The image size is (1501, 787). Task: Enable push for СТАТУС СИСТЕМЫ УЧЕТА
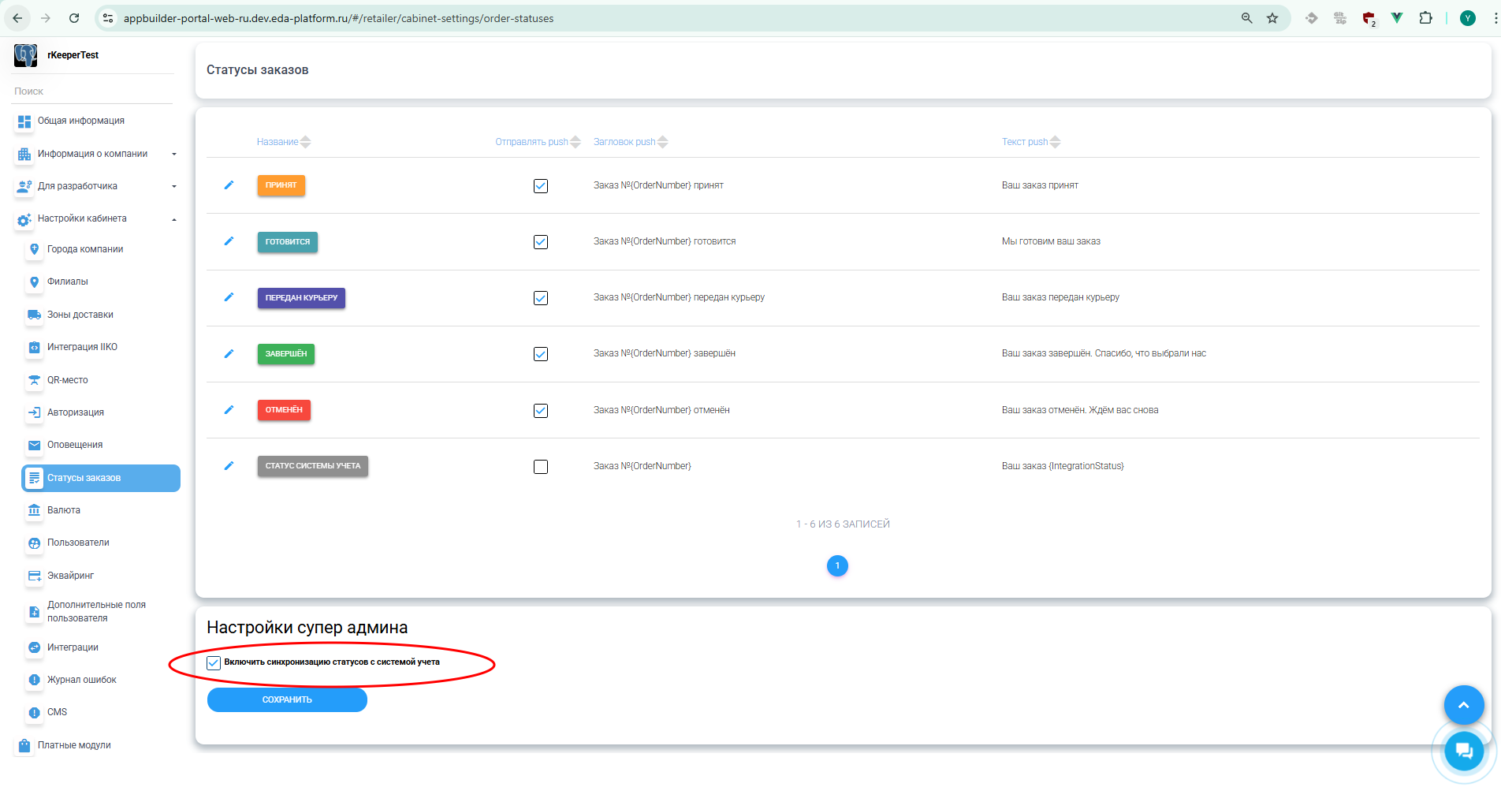tap(541, 467)
